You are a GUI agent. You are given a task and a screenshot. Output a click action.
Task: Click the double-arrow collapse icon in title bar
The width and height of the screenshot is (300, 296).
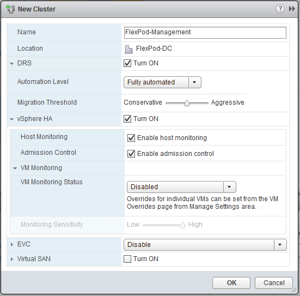tap(292, 9)
